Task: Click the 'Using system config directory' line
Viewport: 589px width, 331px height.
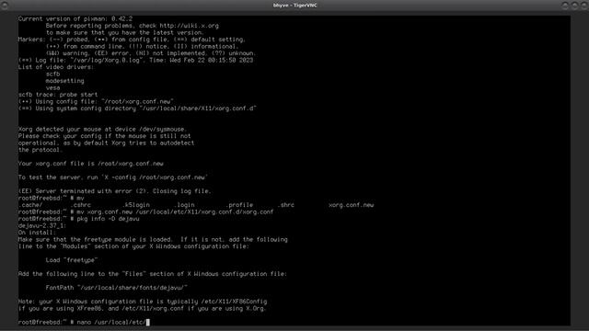Action: [137, 108]
